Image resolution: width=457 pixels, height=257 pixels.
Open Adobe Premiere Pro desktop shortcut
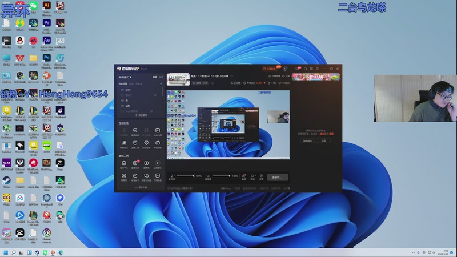[47, 23]
